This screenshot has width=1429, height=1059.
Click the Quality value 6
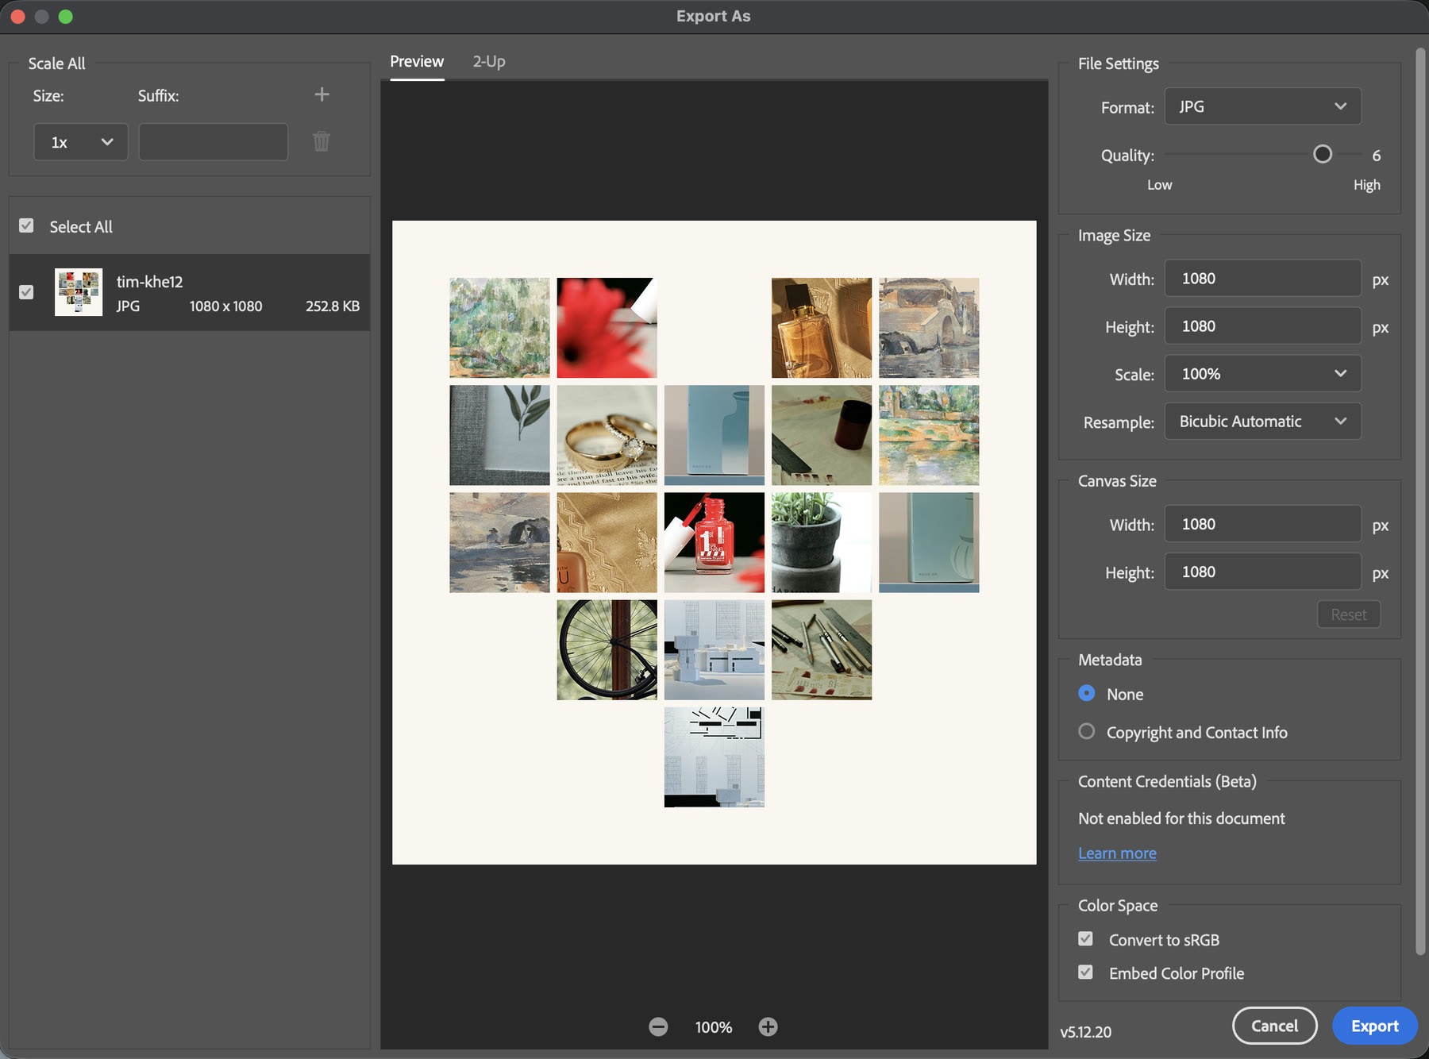pos(1377,156)
